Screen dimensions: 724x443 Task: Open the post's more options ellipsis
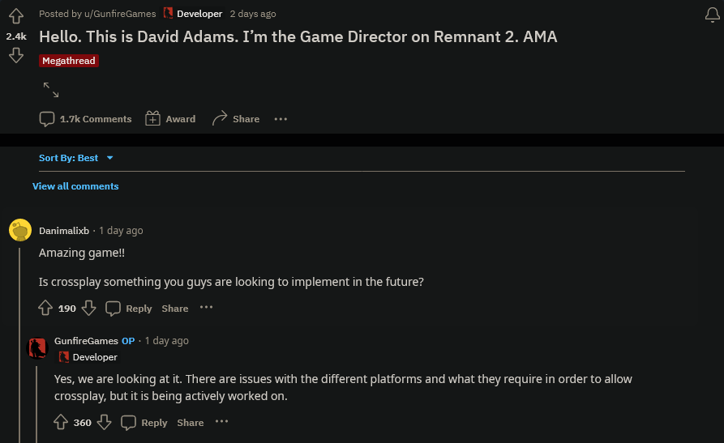pyautogui.click(x=281, y=119)
